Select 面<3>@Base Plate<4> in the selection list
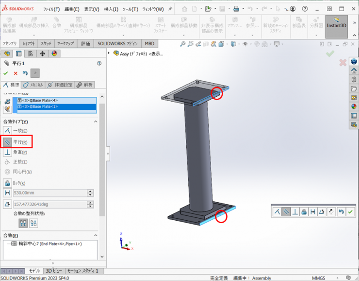The height and width of the screenshot is (281, 359). [38, 101]
